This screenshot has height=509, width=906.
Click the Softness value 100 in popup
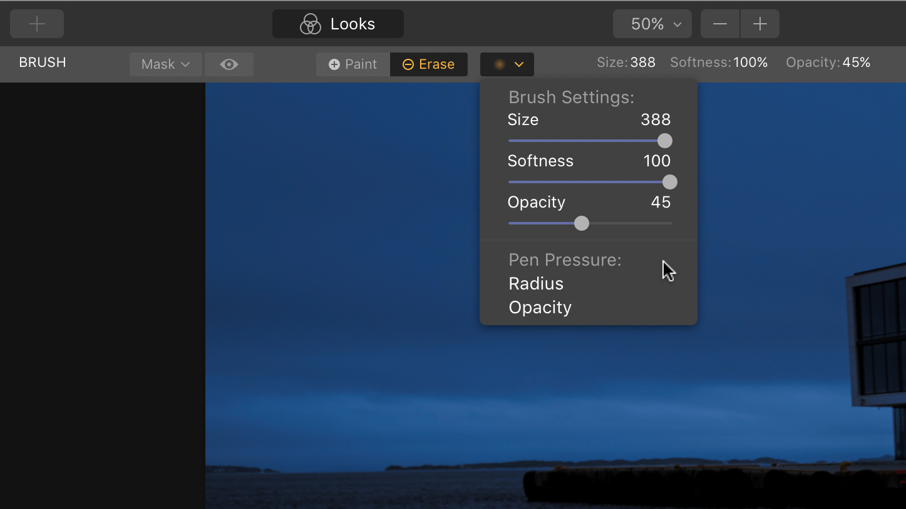(657, 161)
